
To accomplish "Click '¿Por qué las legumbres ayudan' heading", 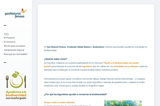I will tap(75, 94).
